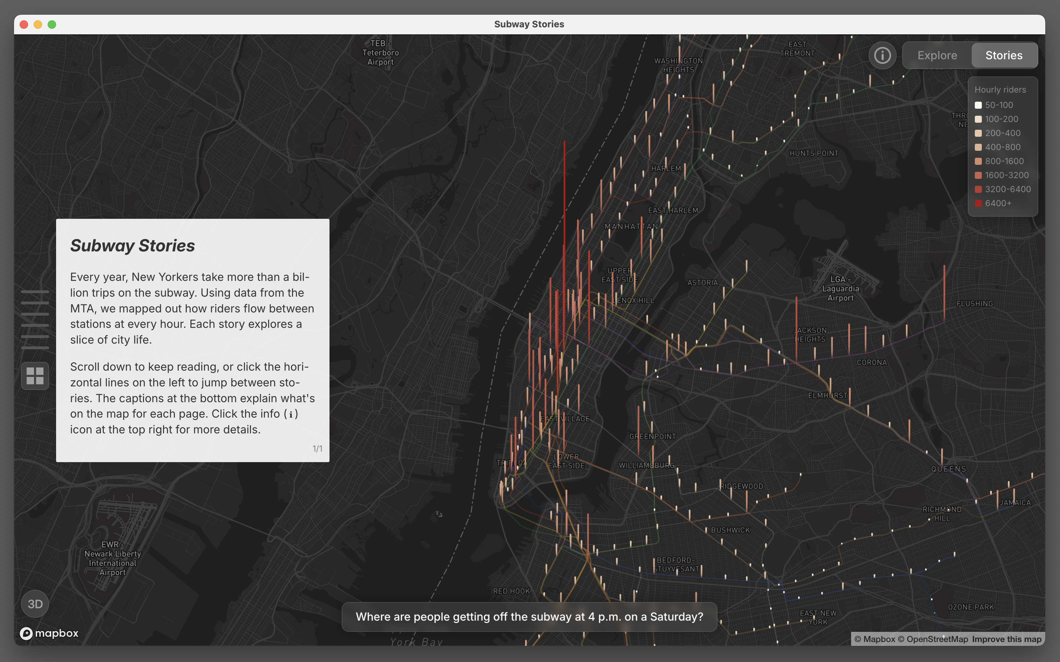Open the OpenStreetMap attribution link

(933, 639)
